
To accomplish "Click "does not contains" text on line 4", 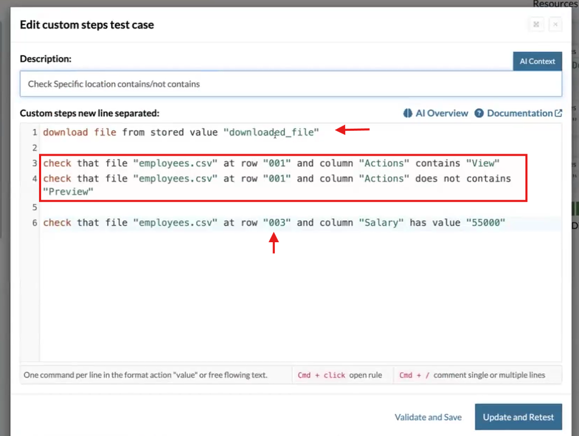I will pos(463,179).
